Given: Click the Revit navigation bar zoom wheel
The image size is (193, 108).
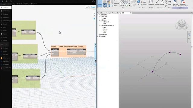Looking at the screenshot, I should 189,34.
